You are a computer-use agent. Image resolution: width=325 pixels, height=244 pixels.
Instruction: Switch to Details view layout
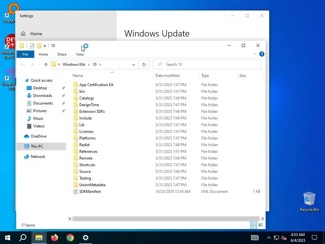(x=254, y=225)
